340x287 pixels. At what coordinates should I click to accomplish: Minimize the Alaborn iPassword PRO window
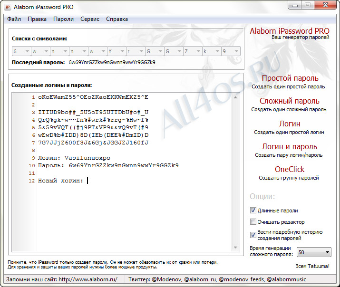click(x=295, y=5)
